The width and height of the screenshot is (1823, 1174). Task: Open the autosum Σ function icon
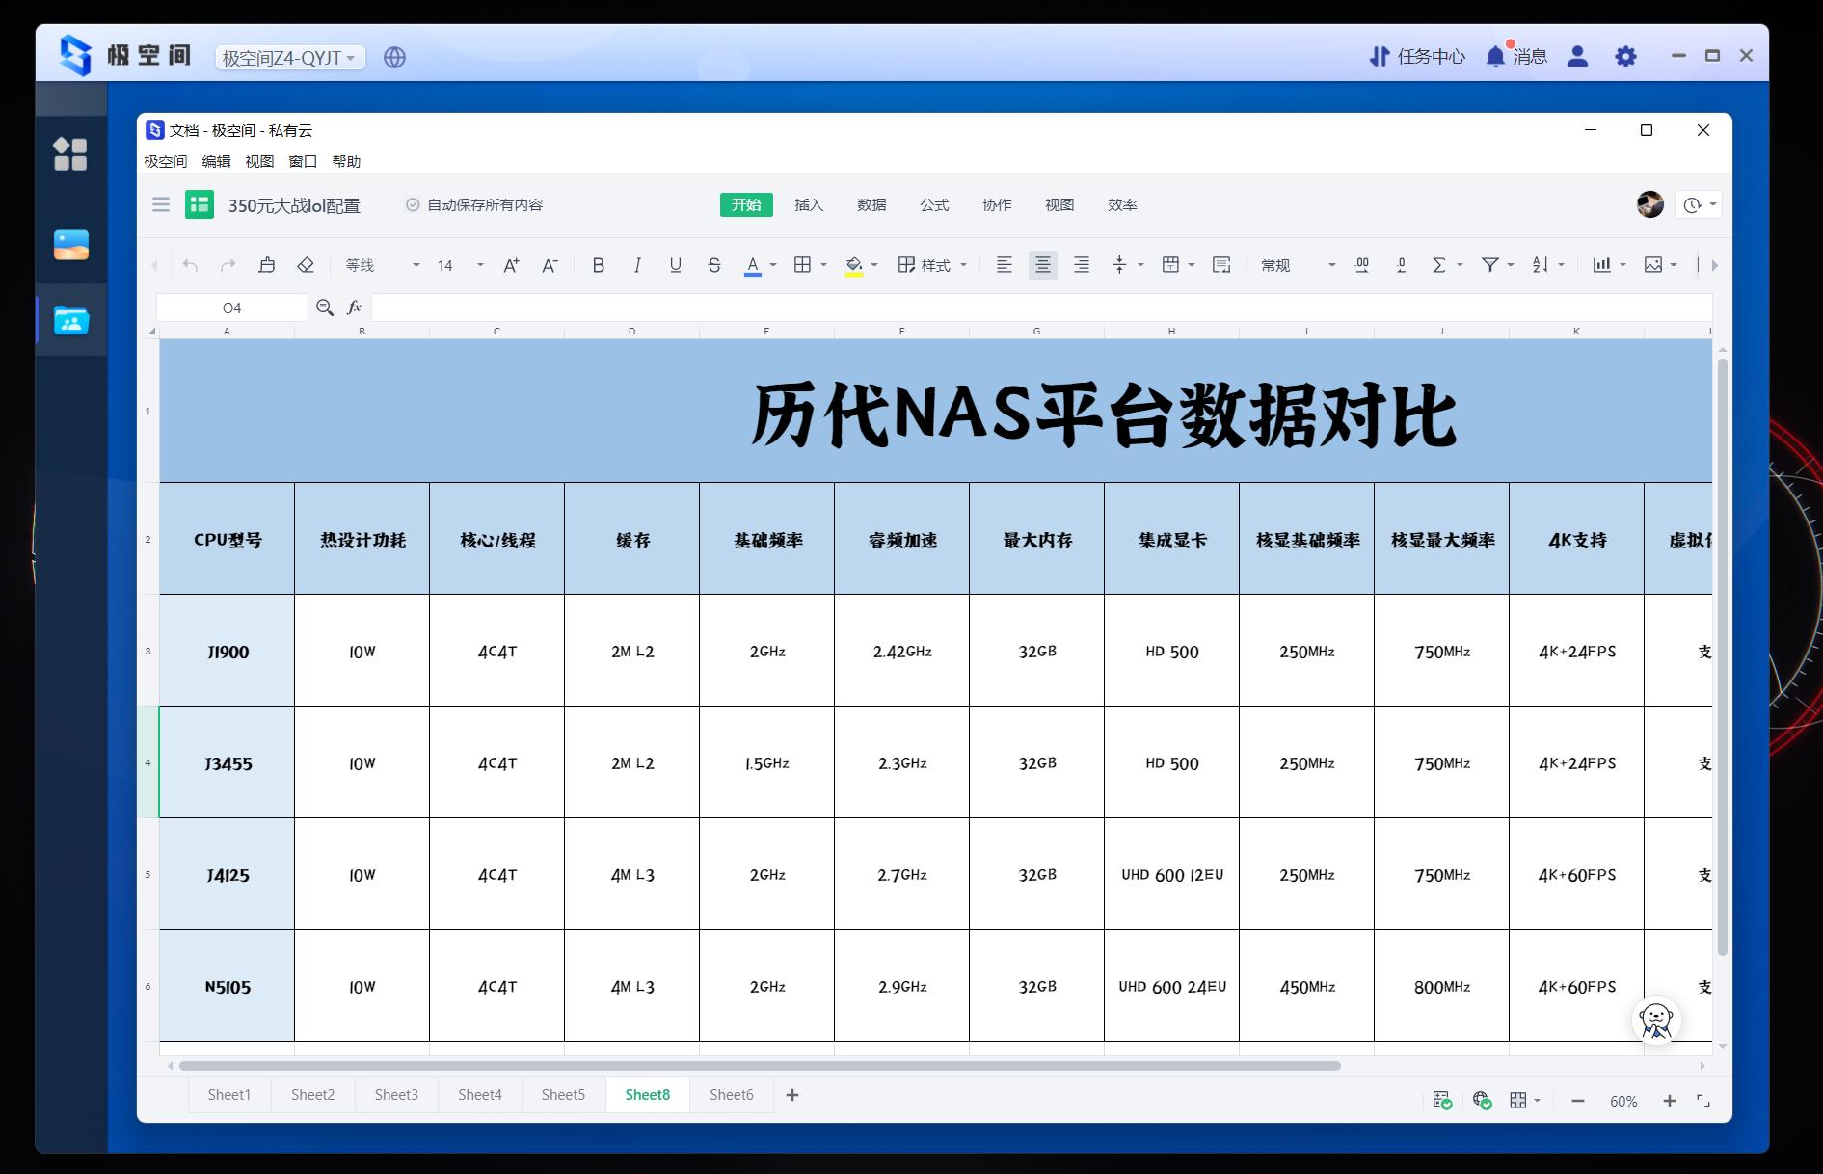pyautogui.click(x=1438, y=265)
